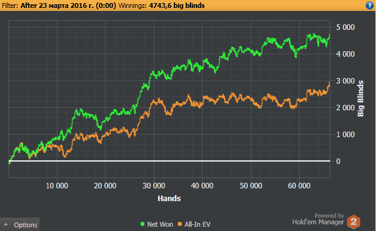
Task: Expand the Options panel
Action: (x=20, y=224)
